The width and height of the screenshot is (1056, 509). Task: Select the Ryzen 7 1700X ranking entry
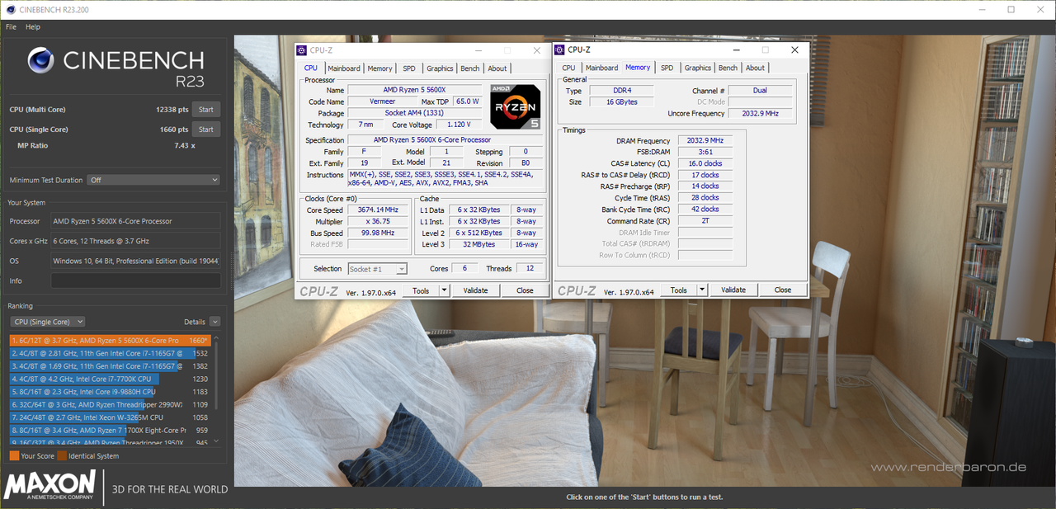111,430
